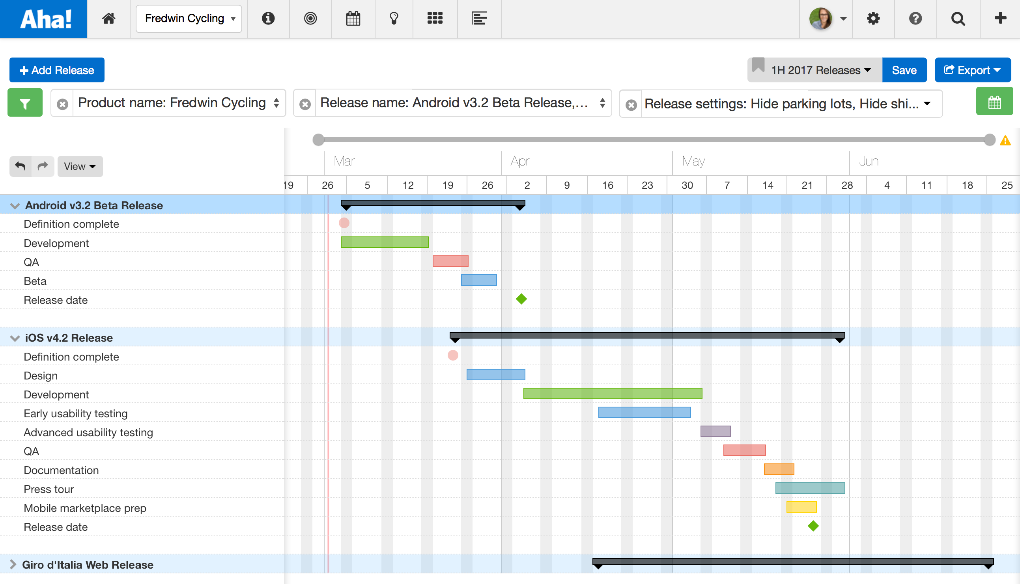This screenshot has width=1020, height=584.
Task: Open the Release name filter dropdown
Action: click(602, 104)
